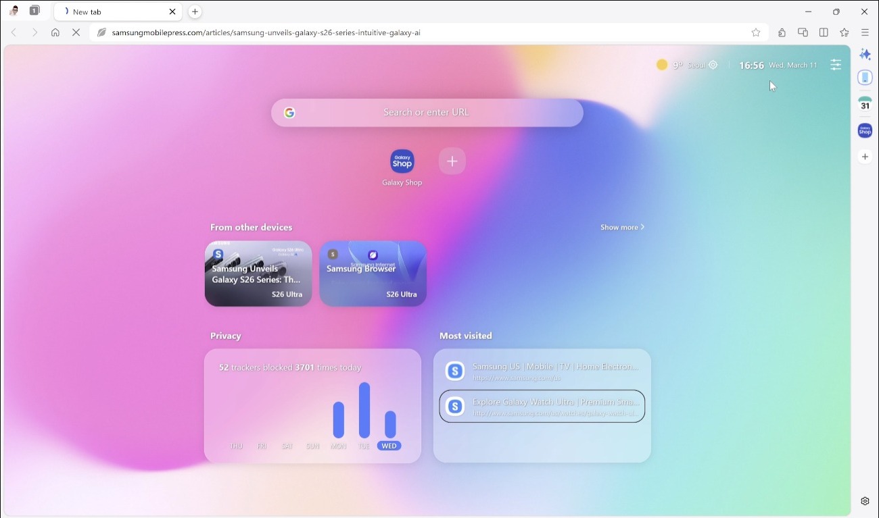The height and width of the screenshot is (518, 879).
Task: Open the browser hamburger menu
Action: point(865,32)
